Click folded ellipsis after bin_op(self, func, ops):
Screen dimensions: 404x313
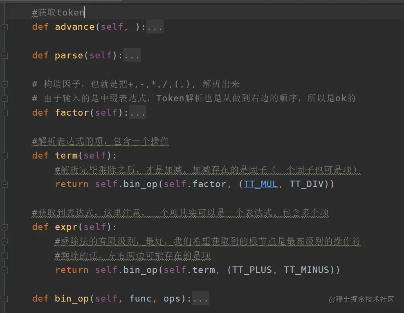tap(201, 299)
